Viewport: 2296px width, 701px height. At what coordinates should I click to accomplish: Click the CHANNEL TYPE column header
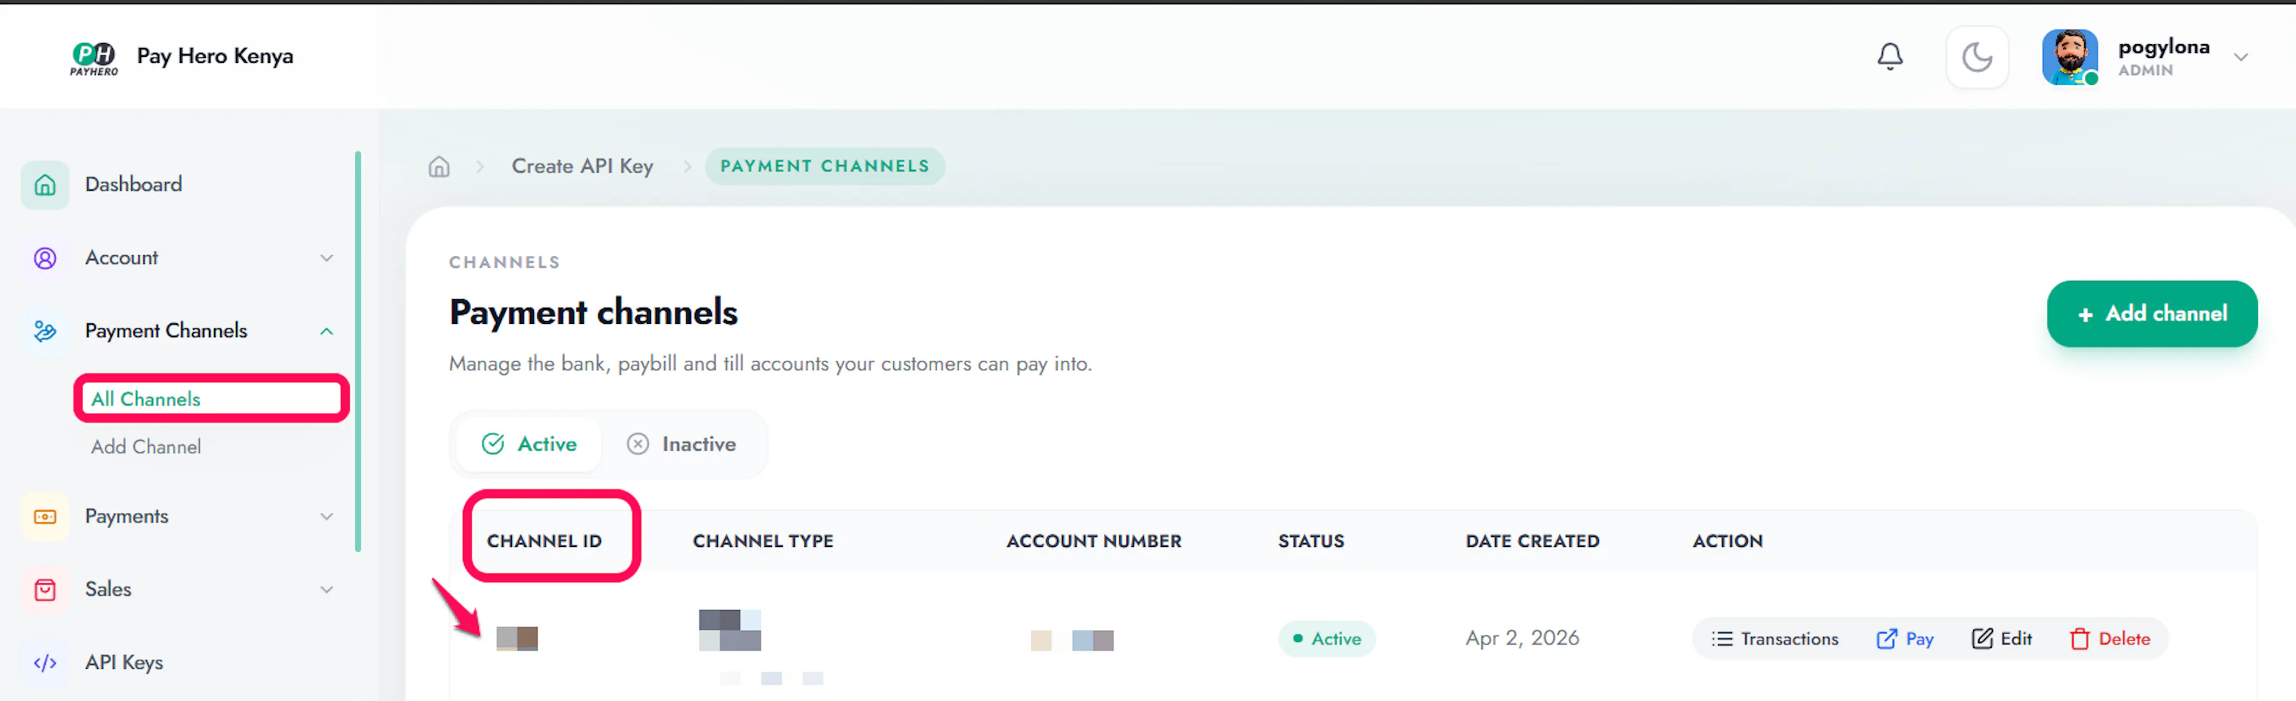coord(763,541)
